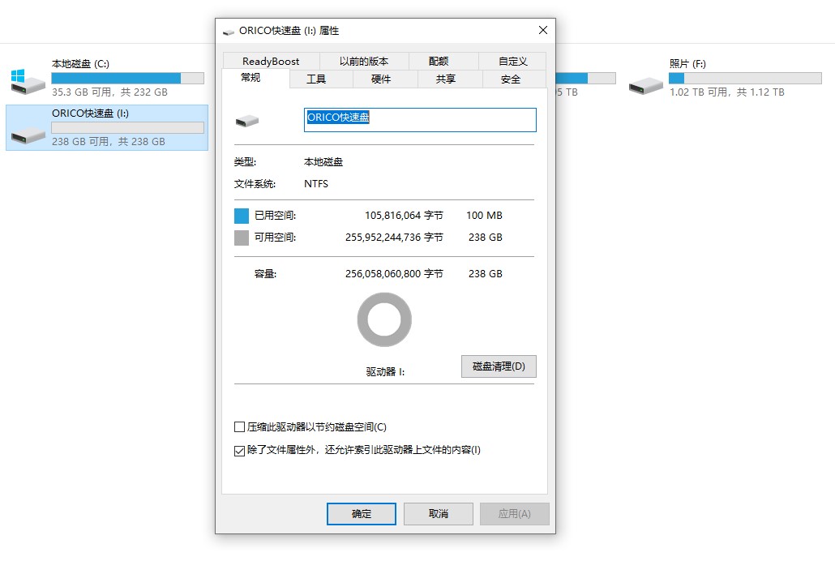Open the 配额 tab
This screenshot has width=835, height=574.
point(440,60)
